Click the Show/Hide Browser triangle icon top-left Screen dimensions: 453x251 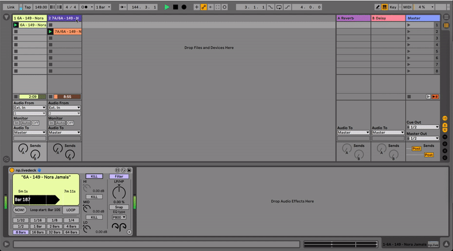click(6, 18)
